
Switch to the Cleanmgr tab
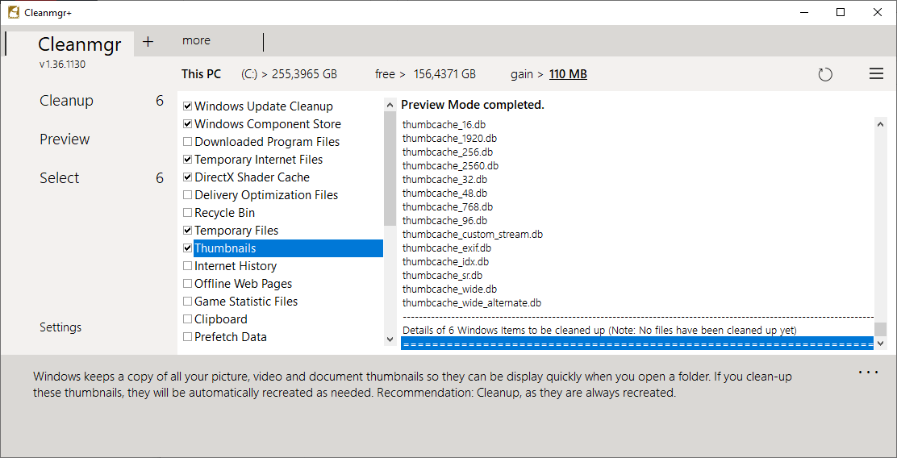[80, 44]
